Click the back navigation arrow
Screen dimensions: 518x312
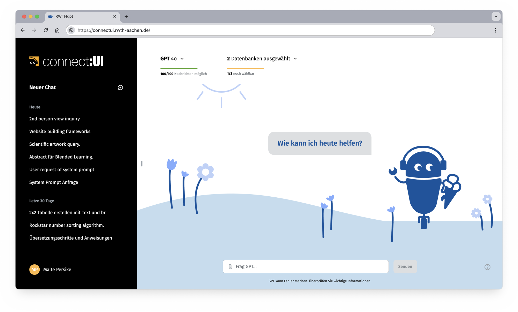point(23,30)
